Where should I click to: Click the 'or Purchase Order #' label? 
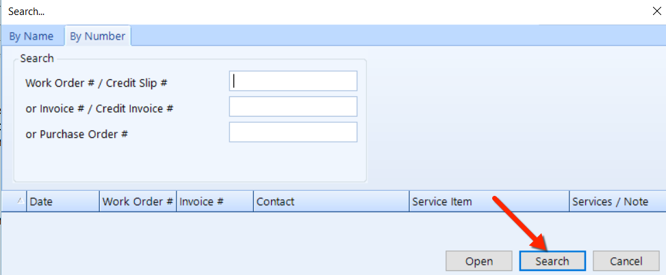coord(77,134)
